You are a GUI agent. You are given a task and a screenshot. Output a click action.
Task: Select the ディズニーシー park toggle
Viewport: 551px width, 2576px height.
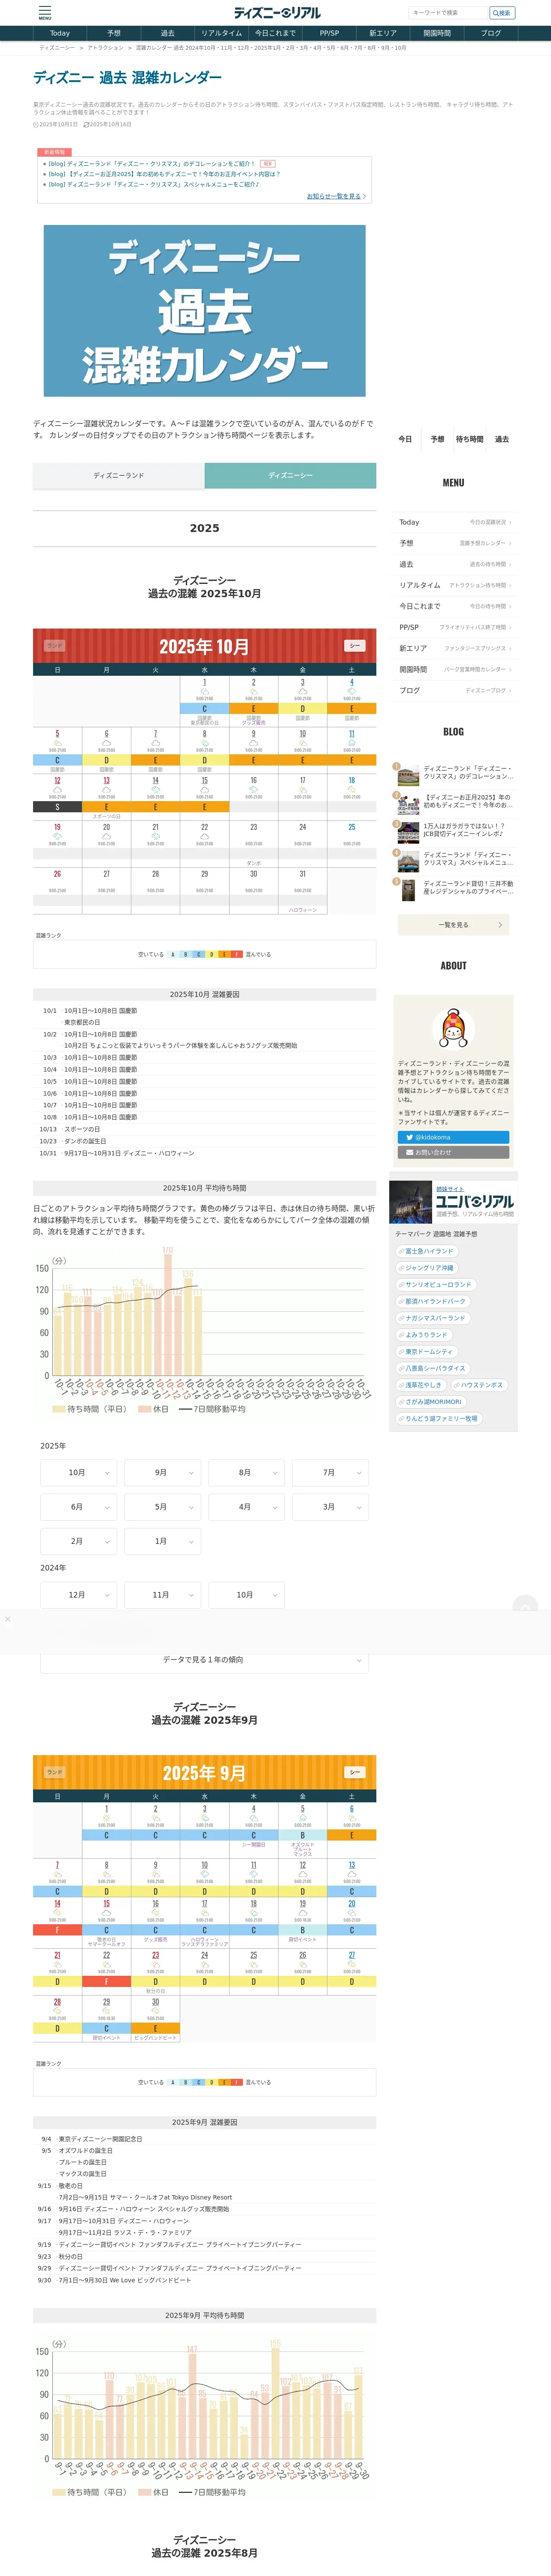click(x=290, y=476)
